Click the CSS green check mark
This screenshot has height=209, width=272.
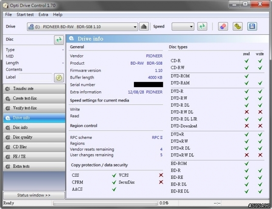point(114,175)
